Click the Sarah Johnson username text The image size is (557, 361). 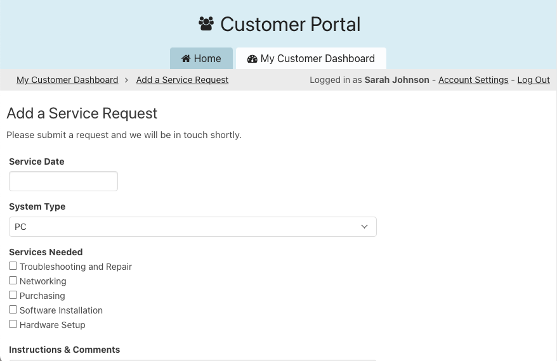pyautogui.click(x=396, y=80)
